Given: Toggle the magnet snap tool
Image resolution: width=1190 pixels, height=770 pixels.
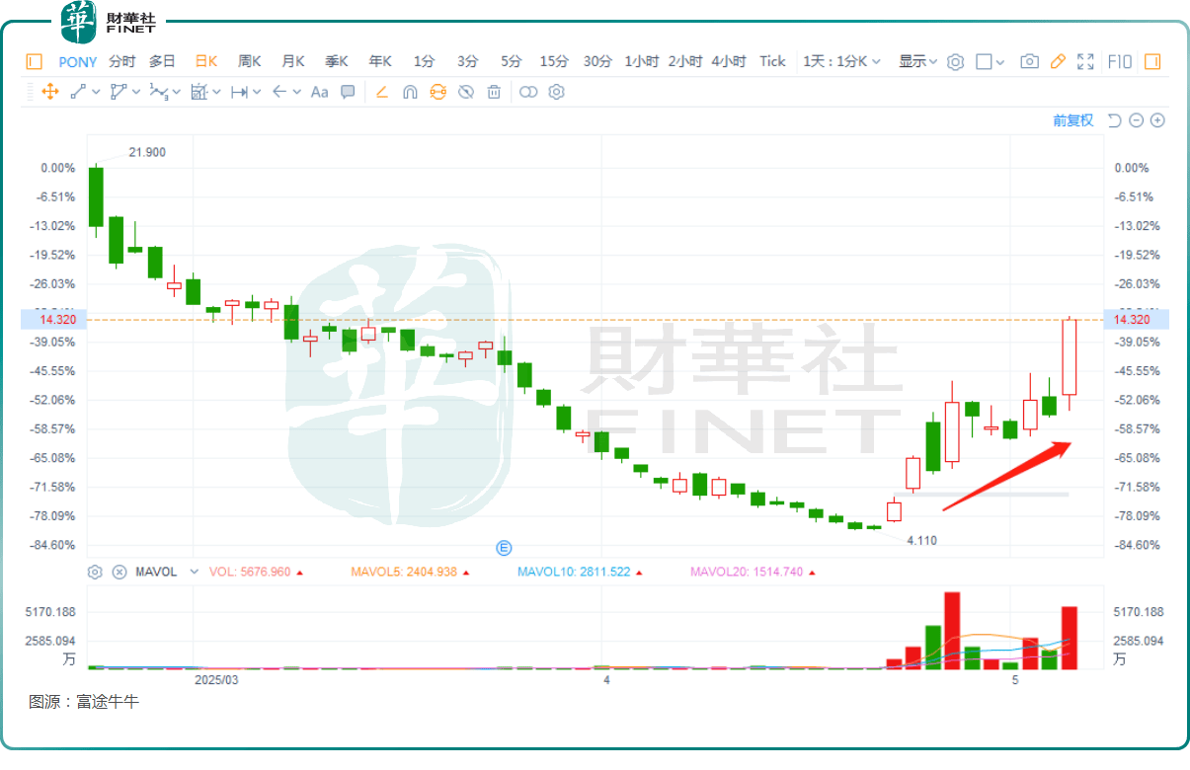Looking at the screenshot, I should coord(410,92).
